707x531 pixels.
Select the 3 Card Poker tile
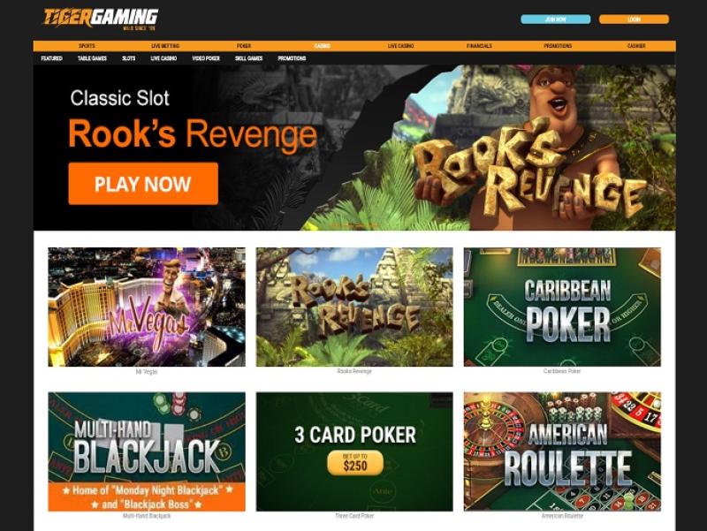[x=354, y=451]
